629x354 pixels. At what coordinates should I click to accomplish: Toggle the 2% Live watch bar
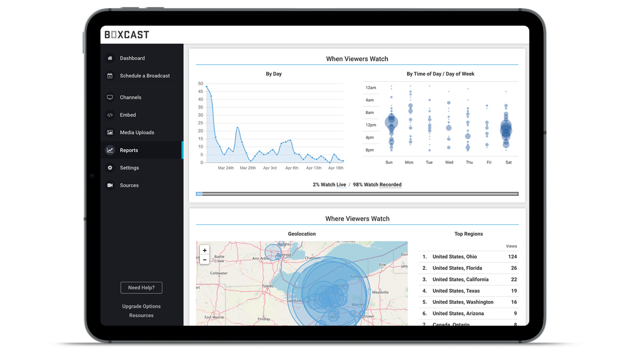[200, 194]
